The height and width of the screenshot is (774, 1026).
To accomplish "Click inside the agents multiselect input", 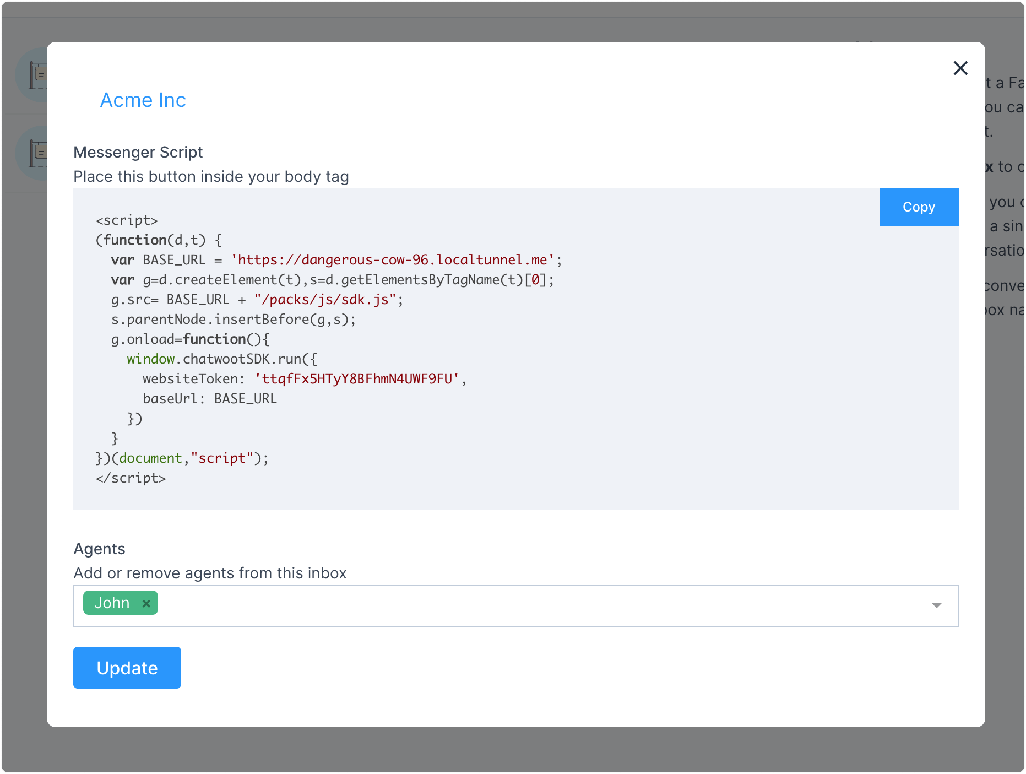I will pos(510,605).
